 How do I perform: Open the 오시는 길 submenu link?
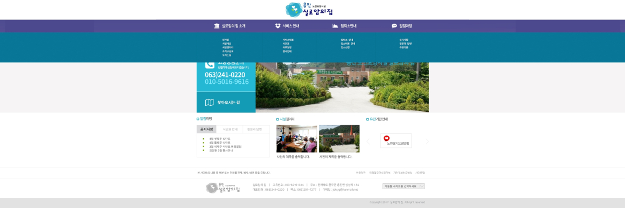(x=227, y=55)
